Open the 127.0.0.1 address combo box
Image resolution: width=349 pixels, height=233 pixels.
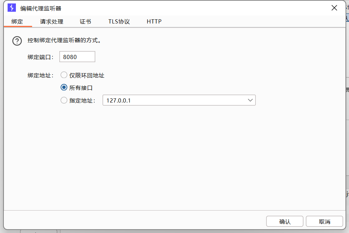(x=174, y=100)
